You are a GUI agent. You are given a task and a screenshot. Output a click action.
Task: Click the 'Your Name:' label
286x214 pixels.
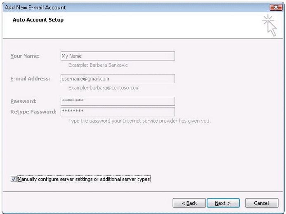(x=25, y=56)
